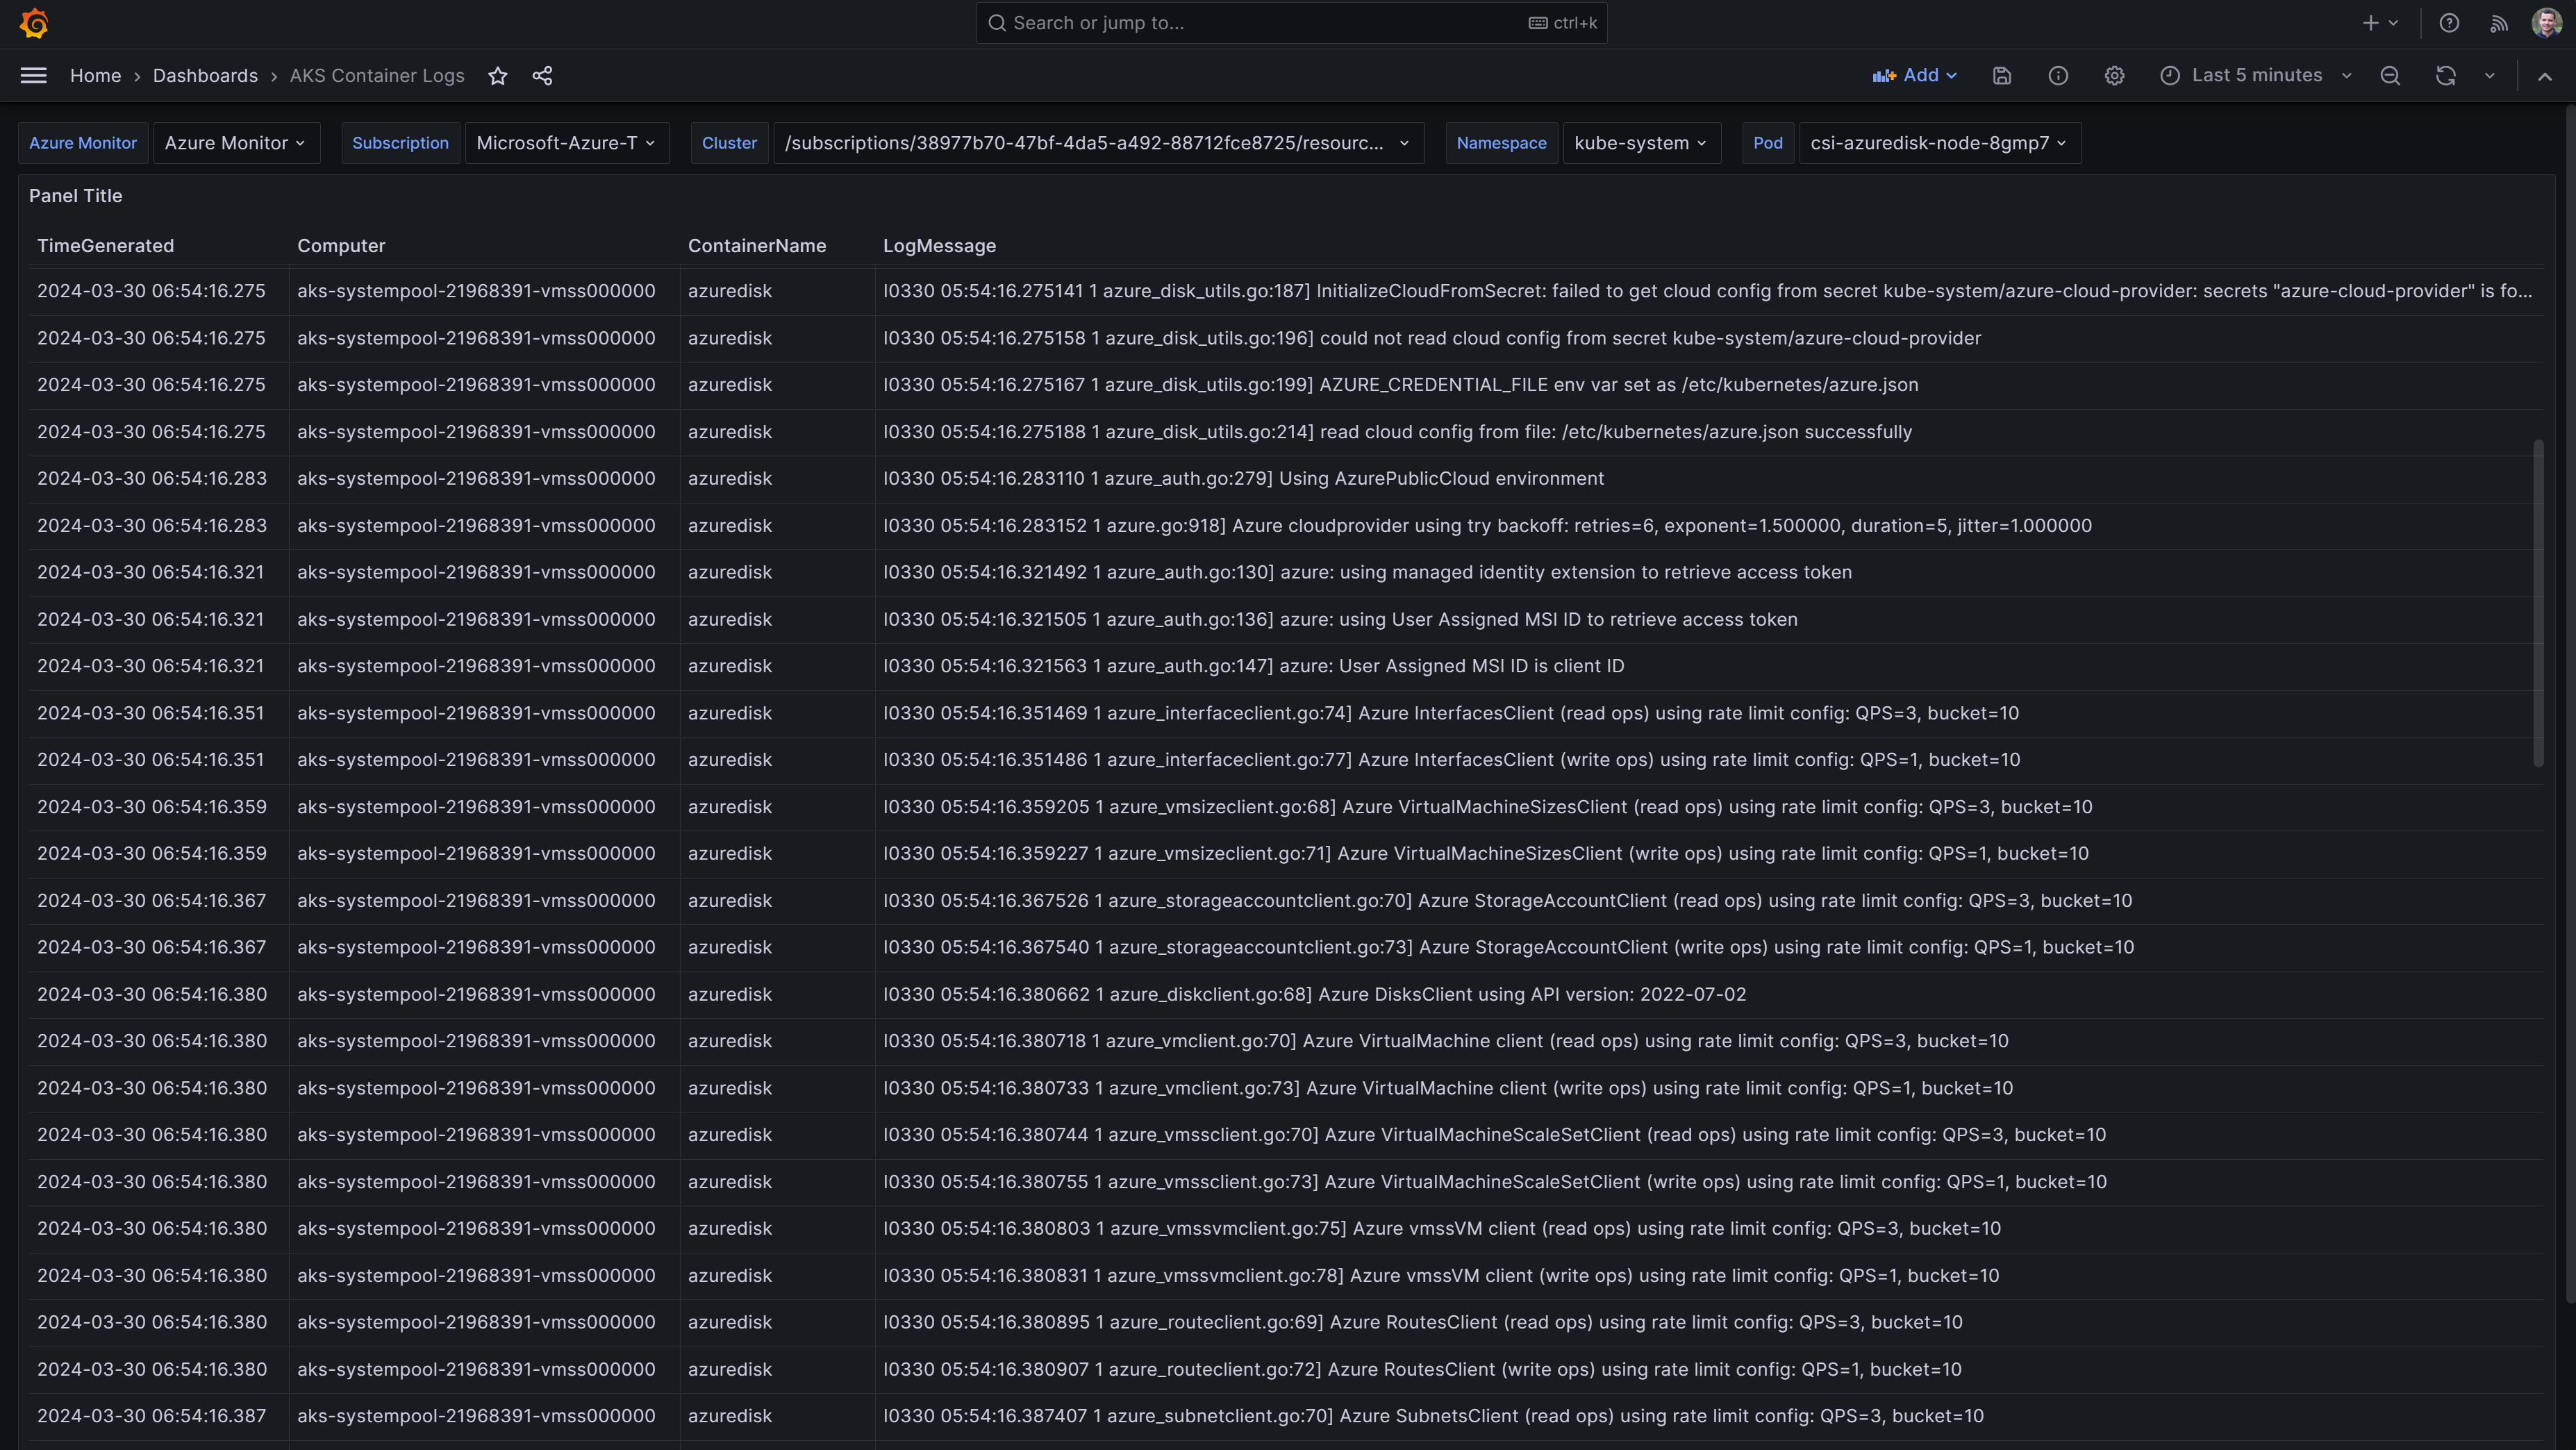Collapse top bar with chevron up

(2545, 76)
